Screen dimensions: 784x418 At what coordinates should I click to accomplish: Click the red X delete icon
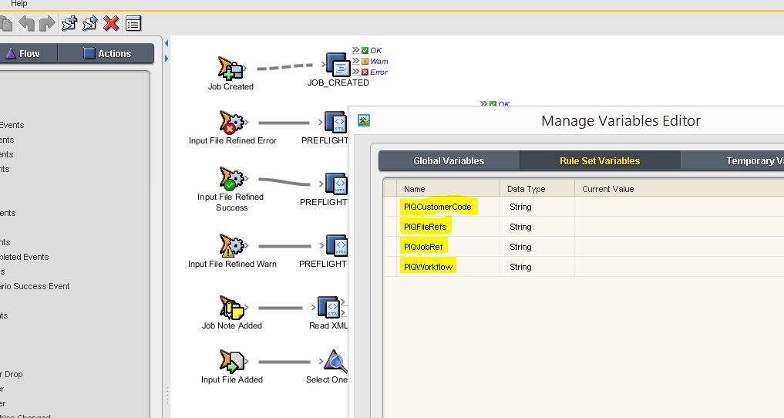click(x=111, y=23)
